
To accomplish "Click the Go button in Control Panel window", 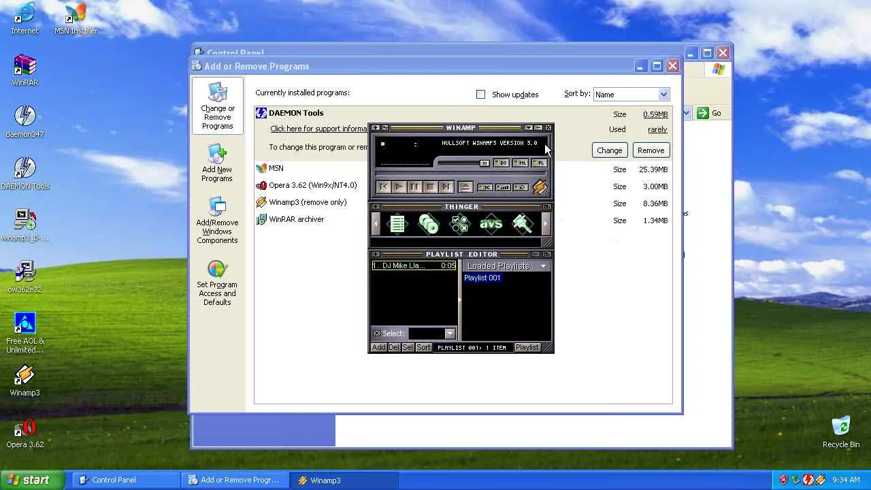I will point(709,113).
